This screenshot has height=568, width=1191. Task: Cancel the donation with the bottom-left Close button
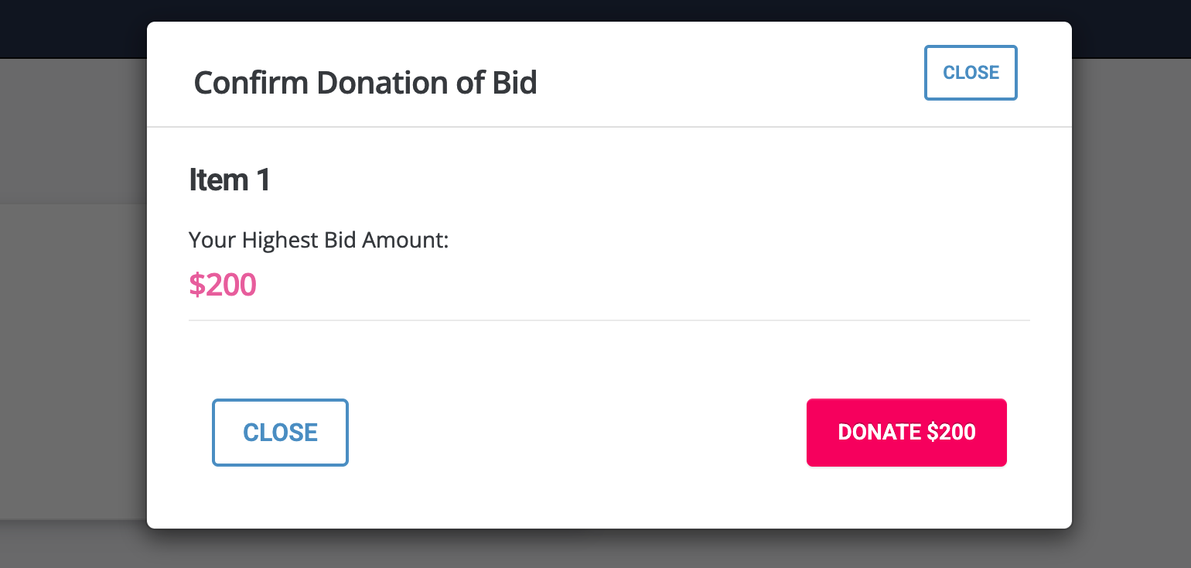point(280,433)
